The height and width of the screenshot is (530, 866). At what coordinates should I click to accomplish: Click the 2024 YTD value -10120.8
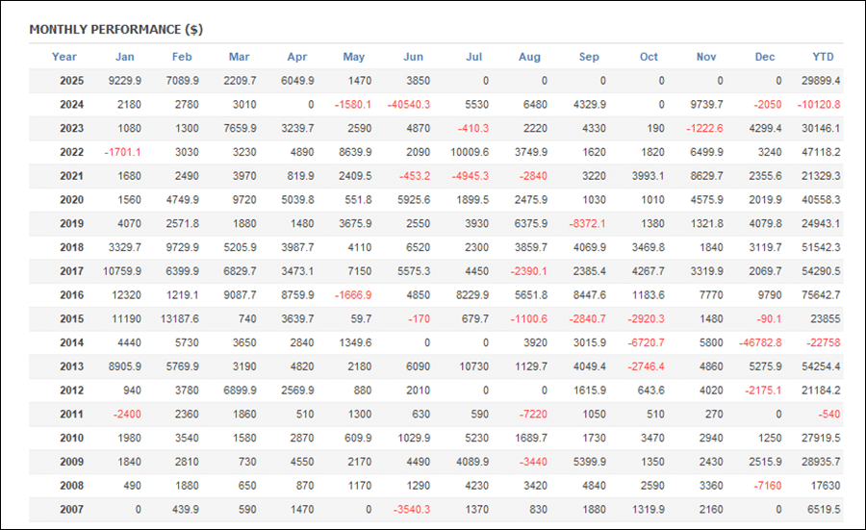pos(819,104)
